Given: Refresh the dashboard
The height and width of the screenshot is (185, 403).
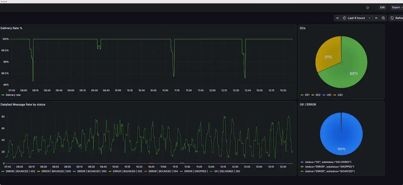Looking at the screenshot, I should click(x=396, y=18).
